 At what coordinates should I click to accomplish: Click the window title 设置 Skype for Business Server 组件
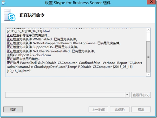pos(78,3)
